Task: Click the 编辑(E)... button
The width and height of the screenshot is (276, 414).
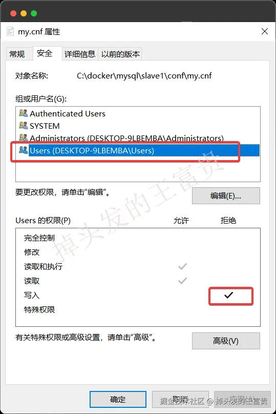Action: pyautogui.click(x=226, y=195)
